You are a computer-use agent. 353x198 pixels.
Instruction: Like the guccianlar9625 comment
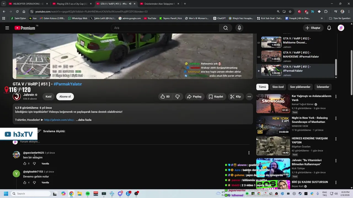(25, 164)
